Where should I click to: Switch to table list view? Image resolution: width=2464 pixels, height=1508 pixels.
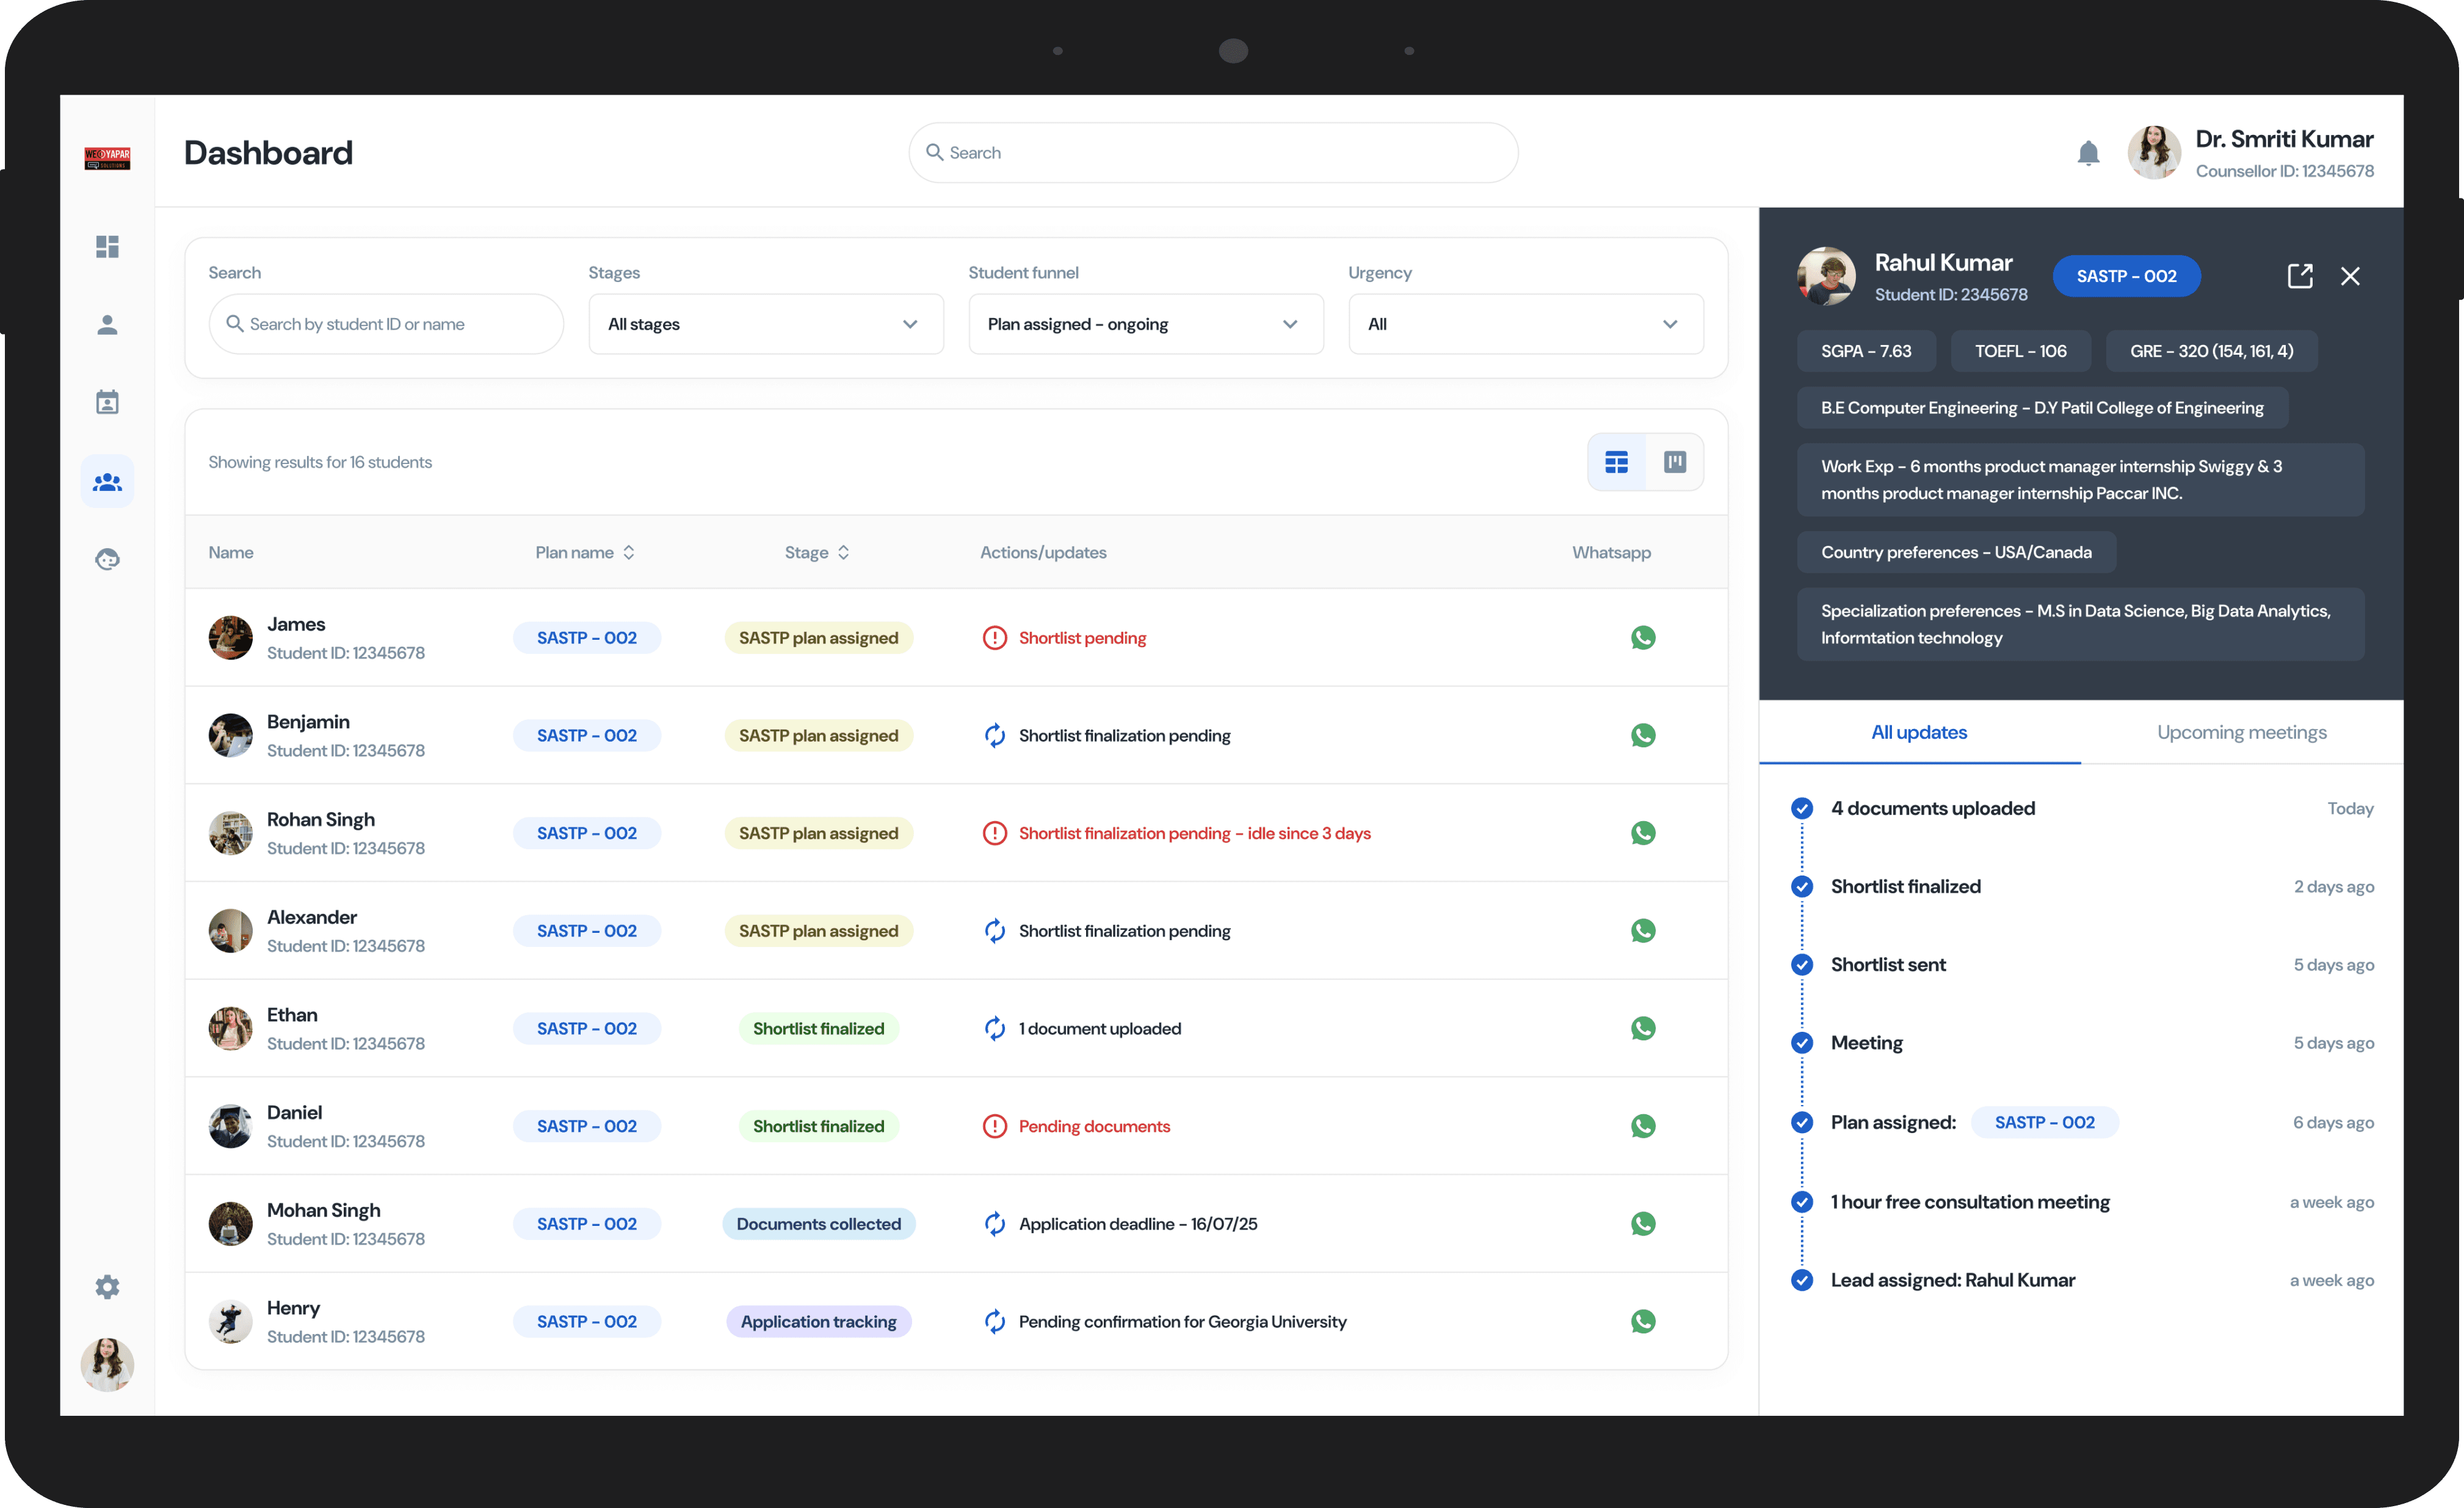pos(1617,462)
